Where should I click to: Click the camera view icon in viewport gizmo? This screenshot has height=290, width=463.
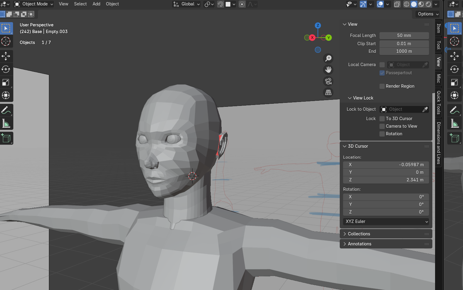(328, 81)
